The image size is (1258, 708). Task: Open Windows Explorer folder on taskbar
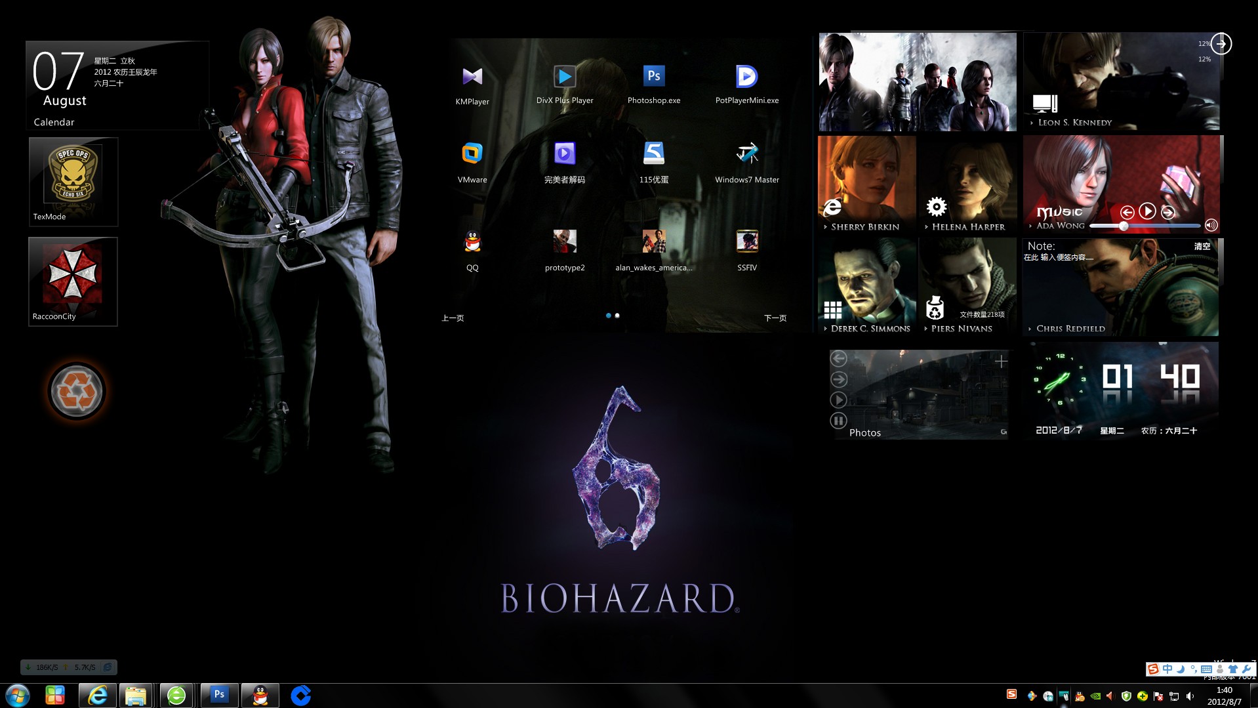tap(136, 696)
